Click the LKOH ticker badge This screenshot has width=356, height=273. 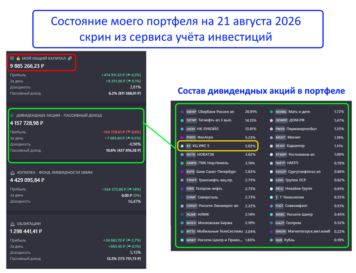[x=191, y=129]
